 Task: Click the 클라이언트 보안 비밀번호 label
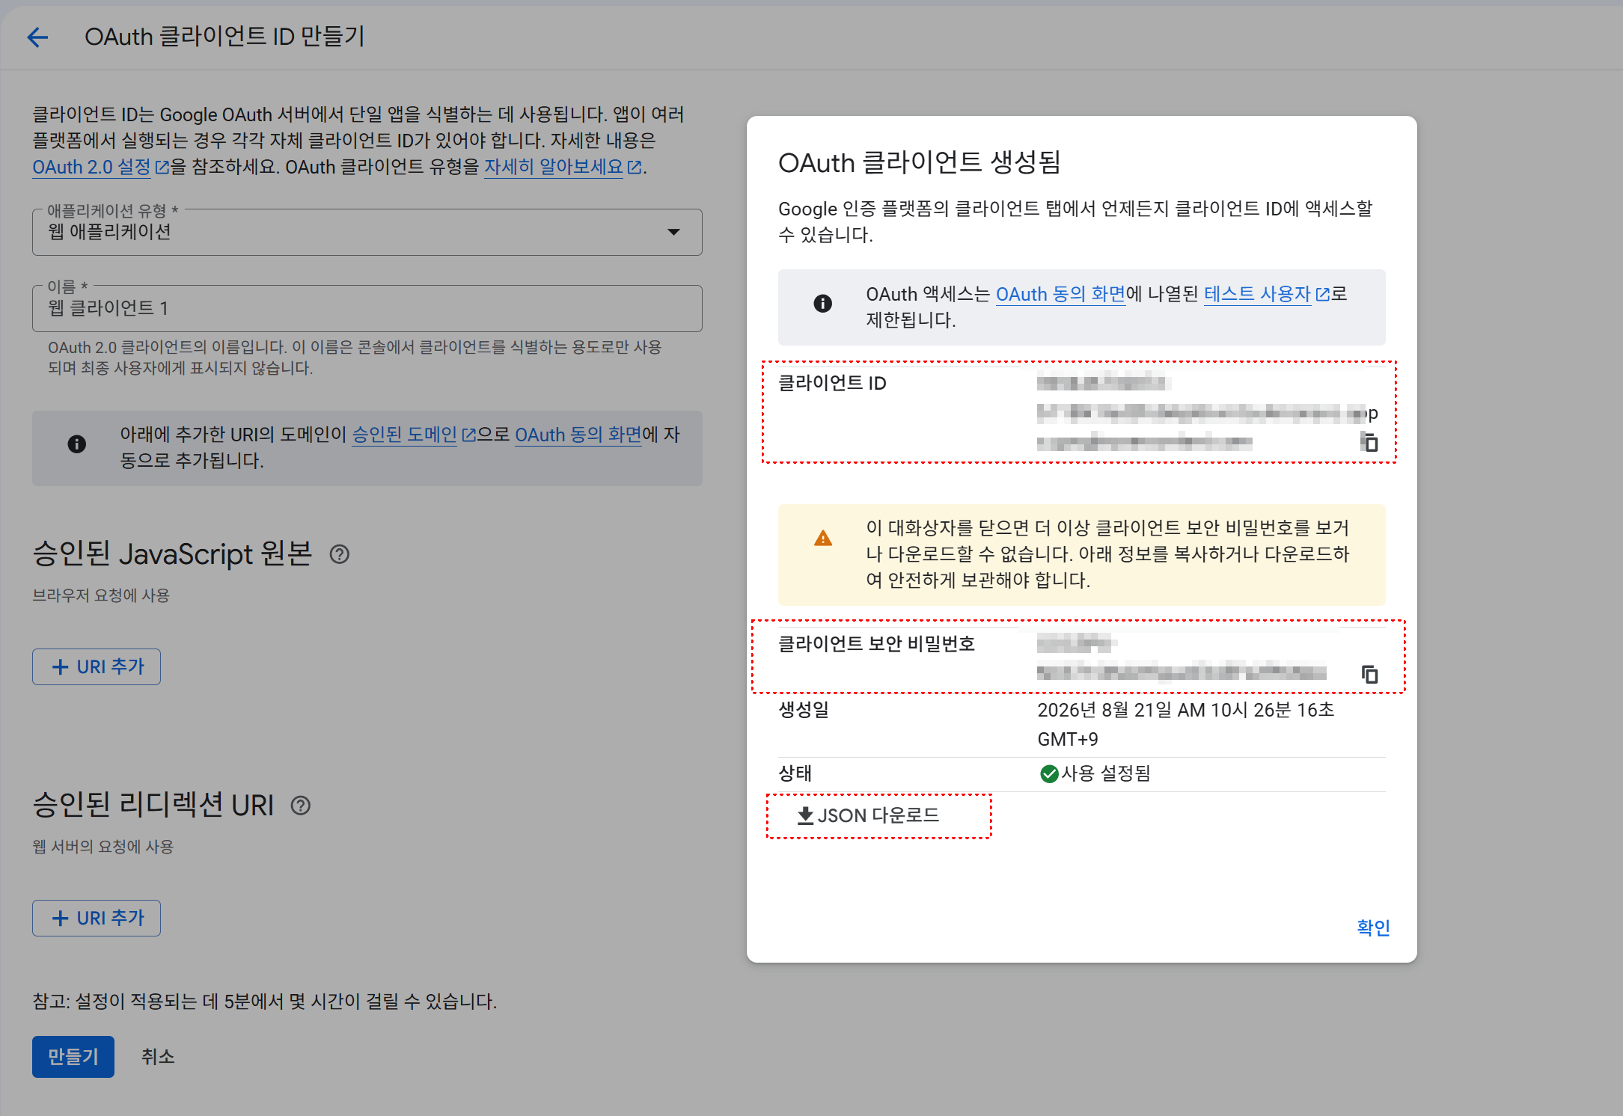[x=876, y=644]
